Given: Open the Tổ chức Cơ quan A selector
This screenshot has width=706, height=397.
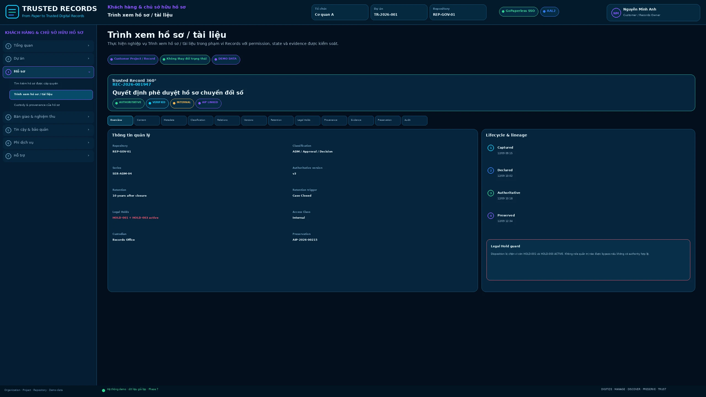Looking at the screenshot, I should (340, 12).
